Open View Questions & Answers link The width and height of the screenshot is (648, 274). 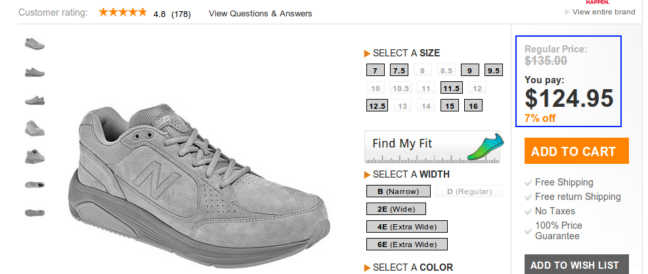[x=260, y=13]
